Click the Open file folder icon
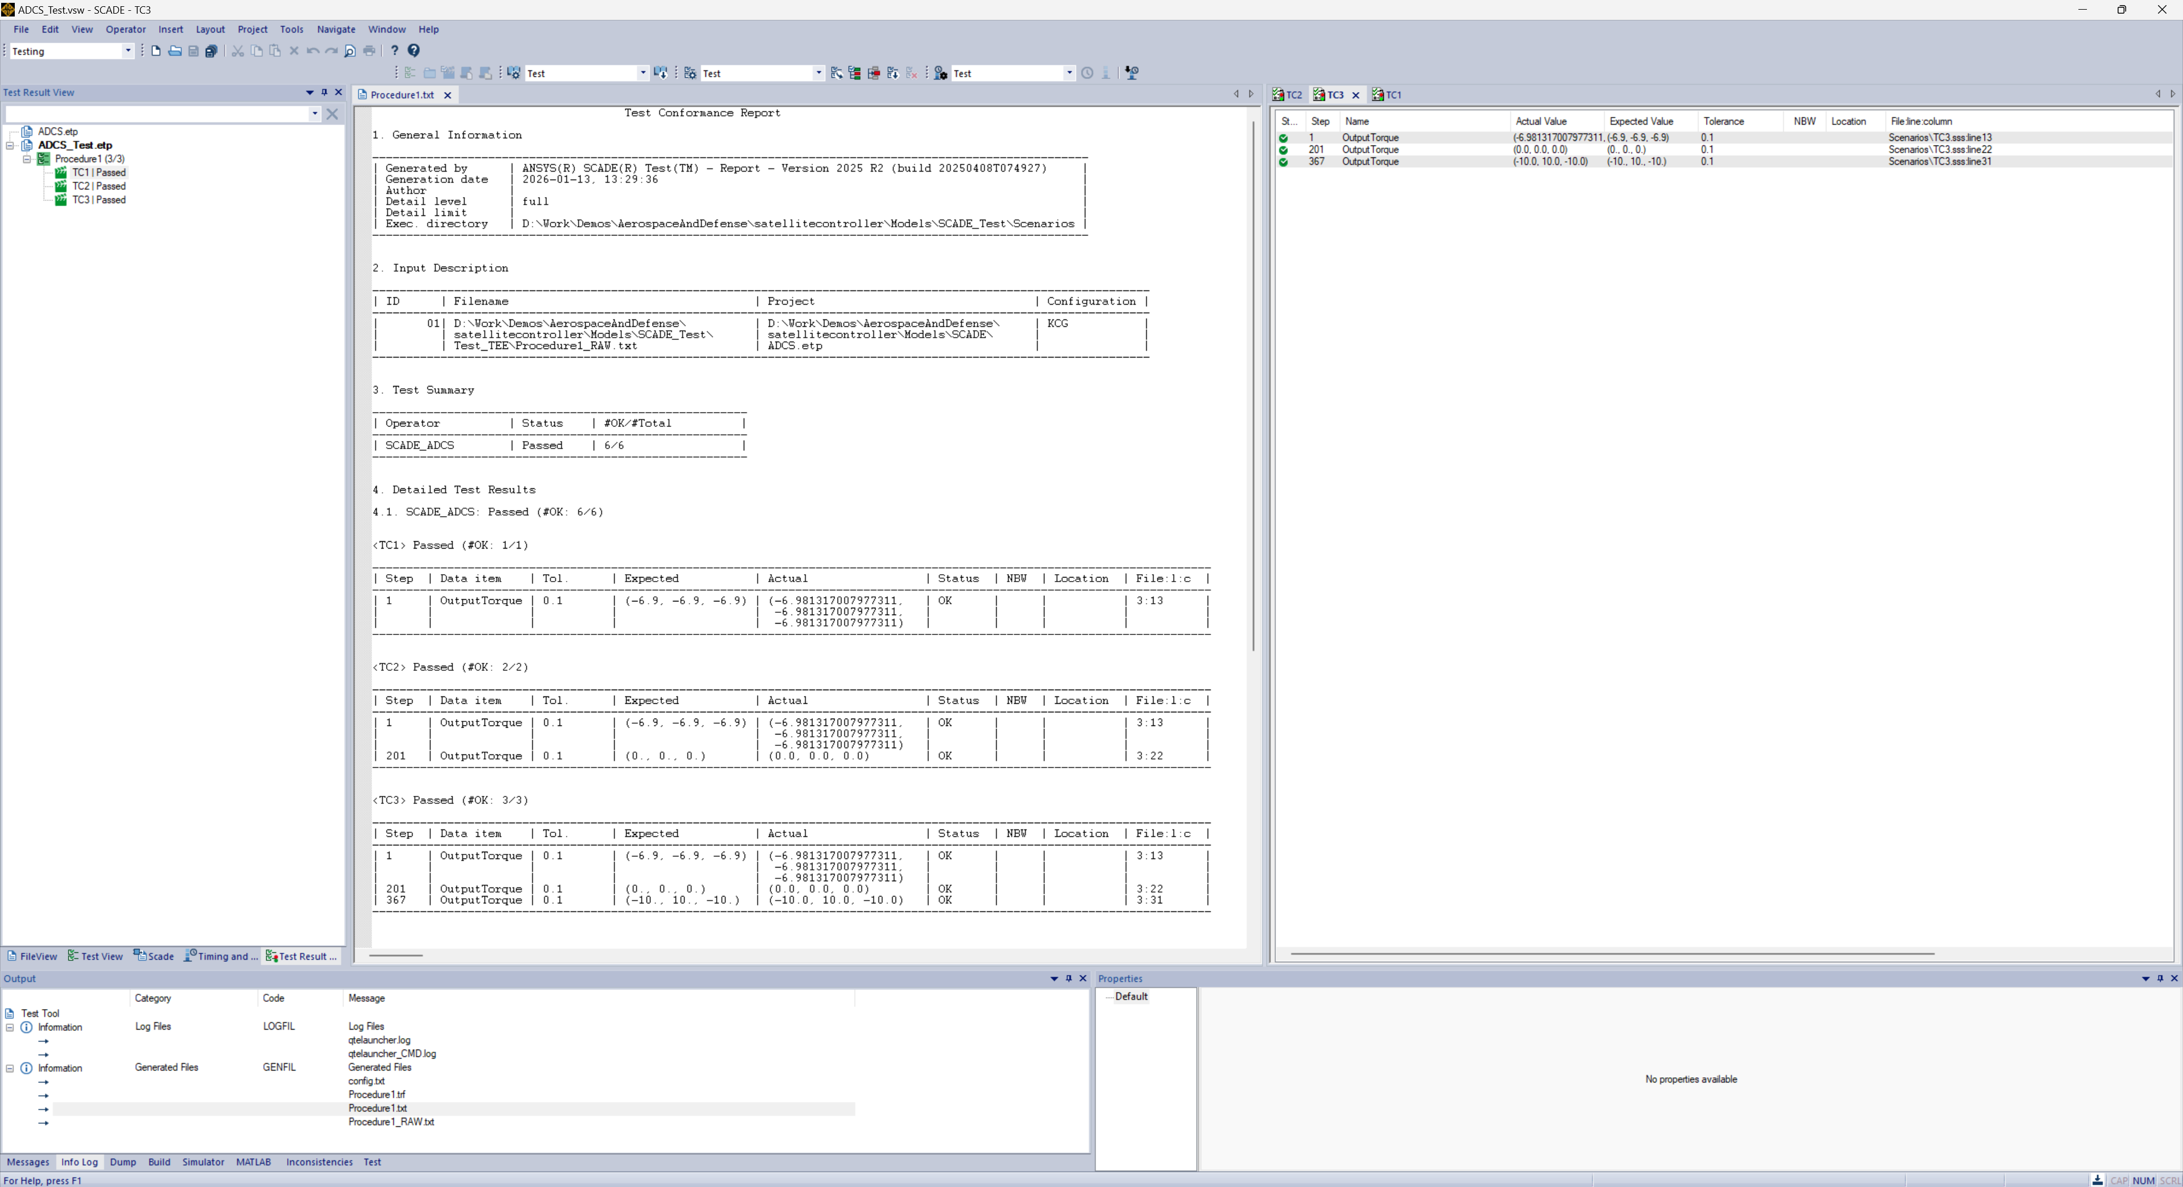Screen dimensions: 2183x1187 click(175, 51)
